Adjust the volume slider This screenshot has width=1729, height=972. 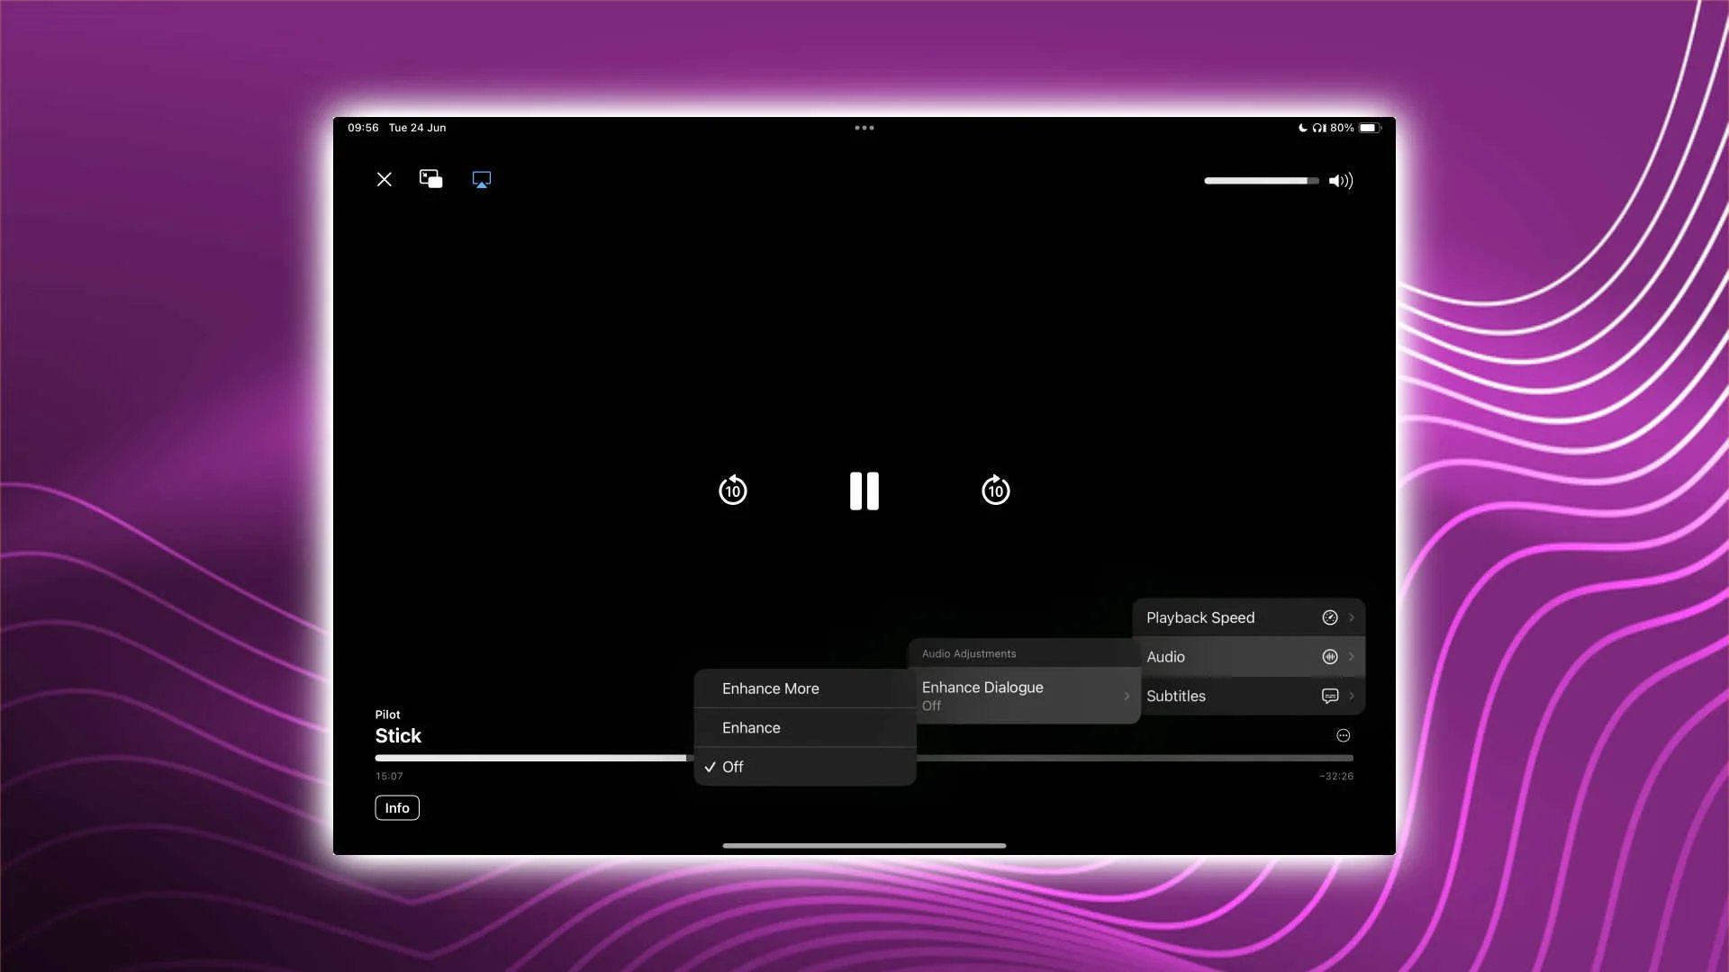pyautogui.click(x=1261, y=180)
